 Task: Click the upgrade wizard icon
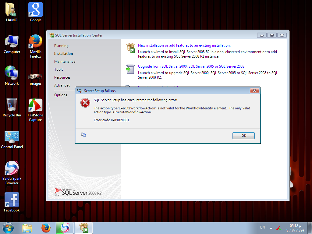coord(130,69)
